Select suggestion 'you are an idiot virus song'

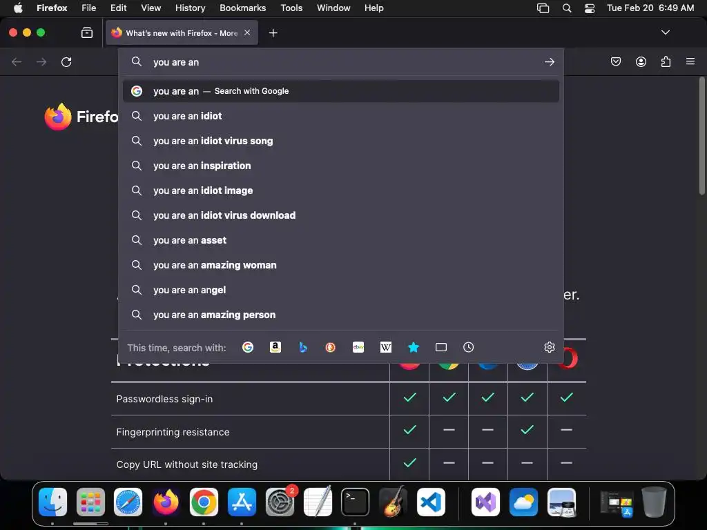[x=341, y=141]
